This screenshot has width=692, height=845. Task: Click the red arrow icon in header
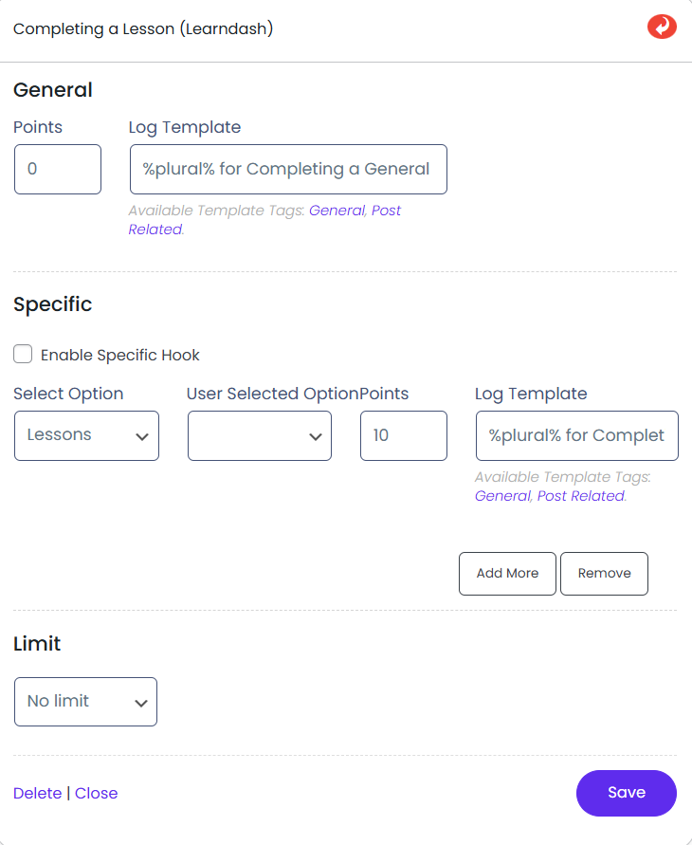(x=662, y=27)
